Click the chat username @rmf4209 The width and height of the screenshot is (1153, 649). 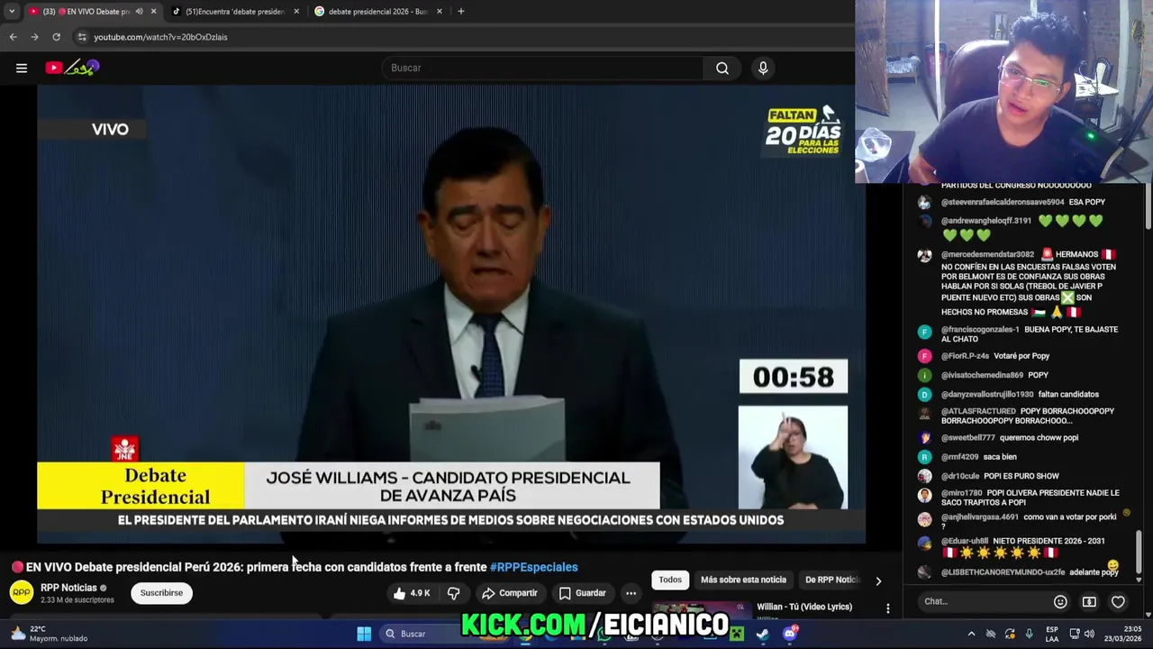959,457
